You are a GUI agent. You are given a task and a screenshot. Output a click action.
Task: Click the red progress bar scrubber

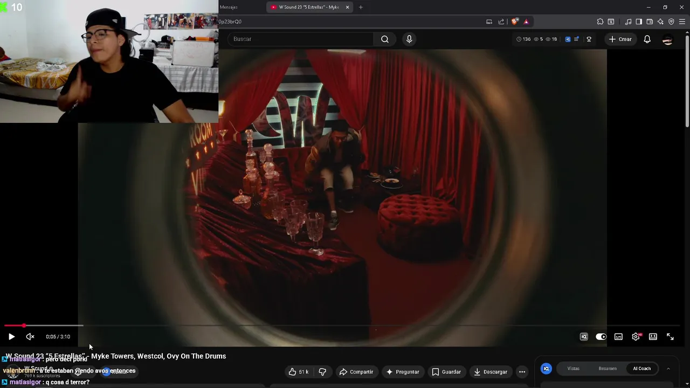point(24,325)
